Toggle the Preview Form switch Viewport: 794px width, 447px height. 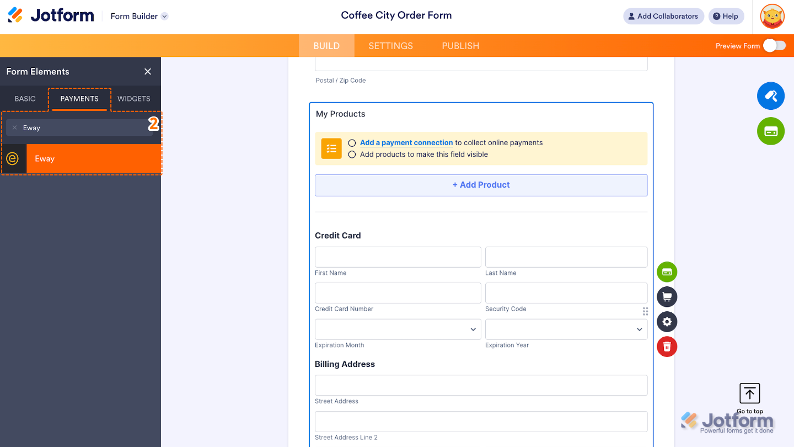pyautogui.click(x=774, y=46)
